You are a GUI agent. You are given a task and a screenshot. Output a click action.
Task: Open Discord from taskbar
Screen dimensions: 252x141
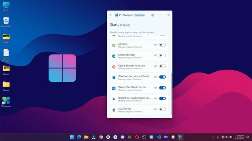coord(122,137)
